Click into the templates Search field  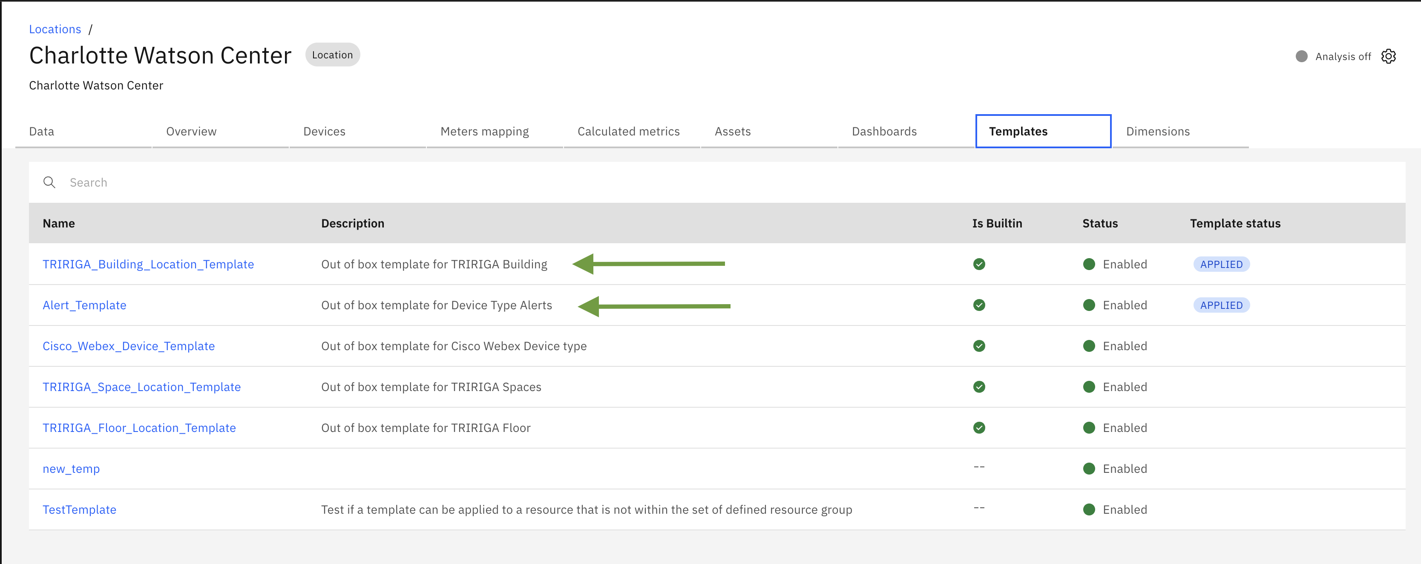[x=717, y=182]
